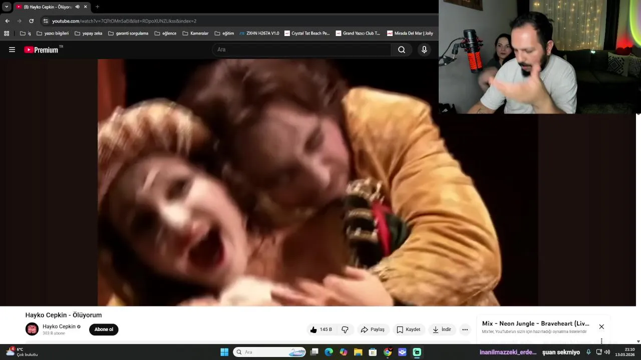The image size is (641, 360).
Task: Open the Mix playlist options dots
Action: pos(601,341)
